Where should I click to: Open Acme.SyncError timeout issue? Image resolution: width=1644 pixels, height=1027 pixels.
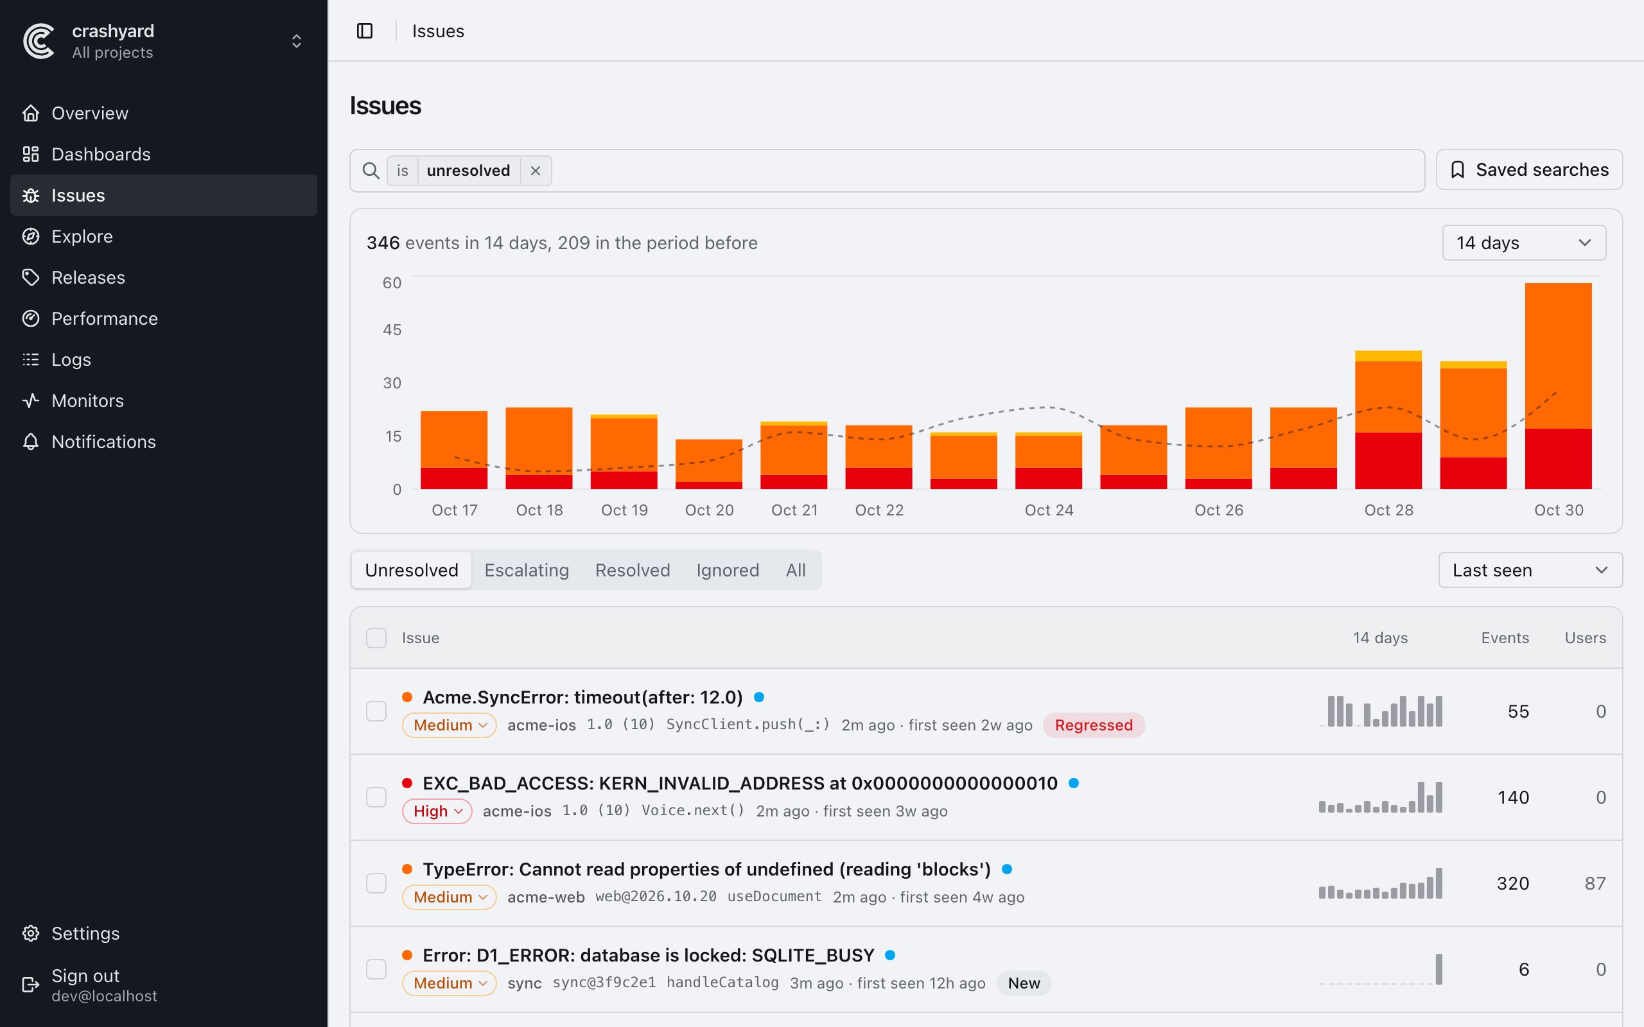point(582,697)
